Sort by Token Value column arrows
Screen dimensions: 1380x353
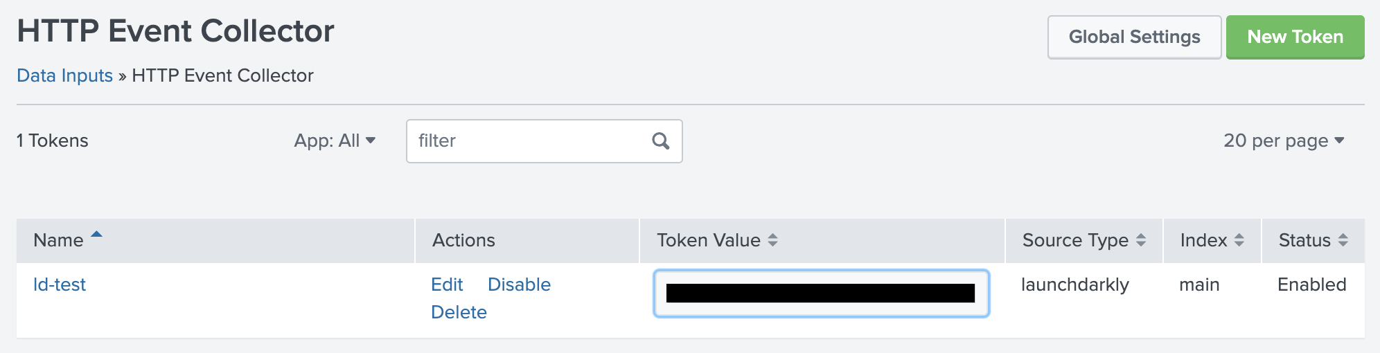[x=772, y=240]
